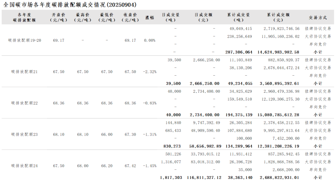Select the 最高价 column header

coord(83,17)
